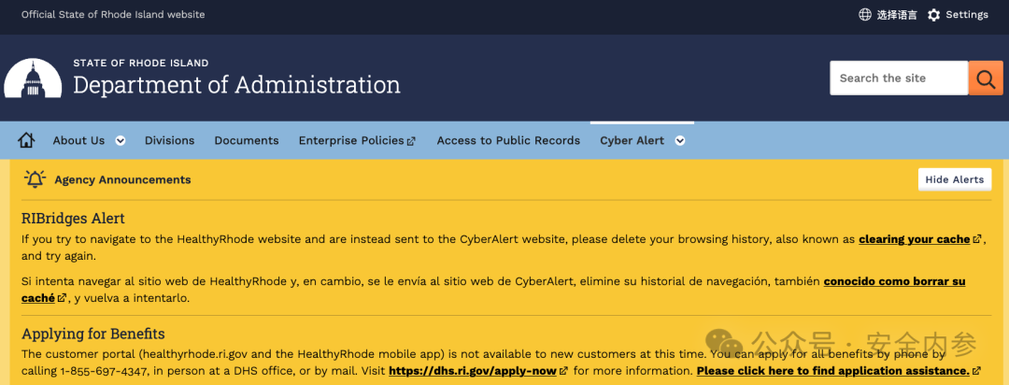
Task: Go to the home icon in navigation
Action: pos(26,140)
